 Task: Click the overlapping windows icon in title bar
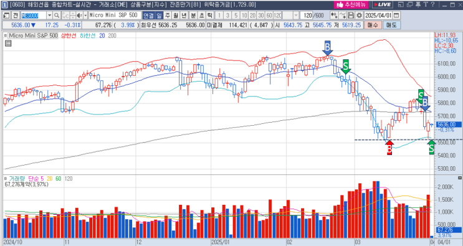pos(409,5)
